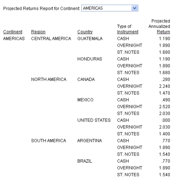Image resolution: width=173 pixels, height=178 pixels.
Task: Click the Country column header
Action: point(85,32)
